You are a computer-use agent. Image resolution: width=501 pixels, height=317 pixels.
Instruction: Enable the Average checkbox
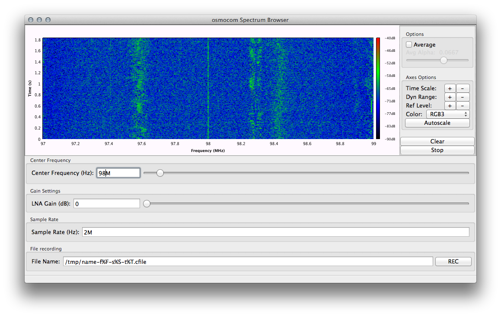(x=409, y=44)
